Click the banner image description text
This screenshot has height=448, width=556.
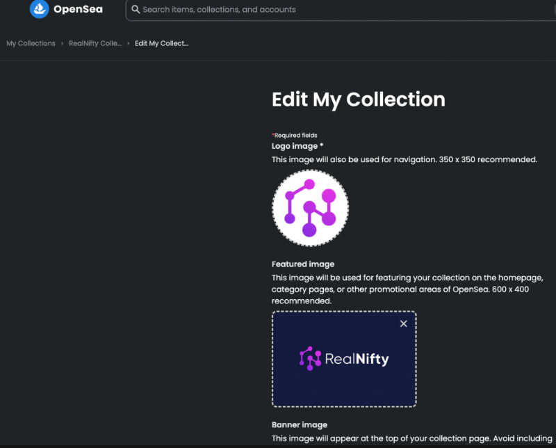click(411, 439)
